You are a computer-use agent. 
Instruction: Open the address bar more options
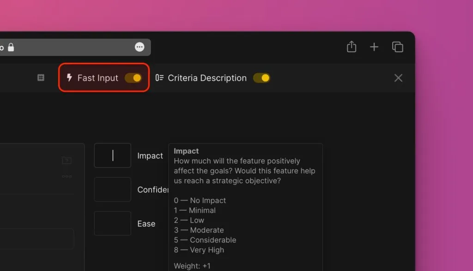point(139,47)
